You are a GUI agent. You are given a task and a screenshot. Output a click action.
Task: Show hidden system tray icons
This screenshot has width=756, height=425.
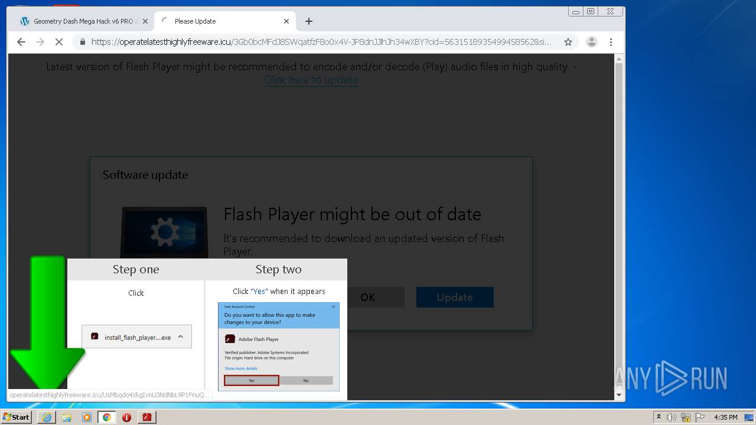(x=659, y=417)
